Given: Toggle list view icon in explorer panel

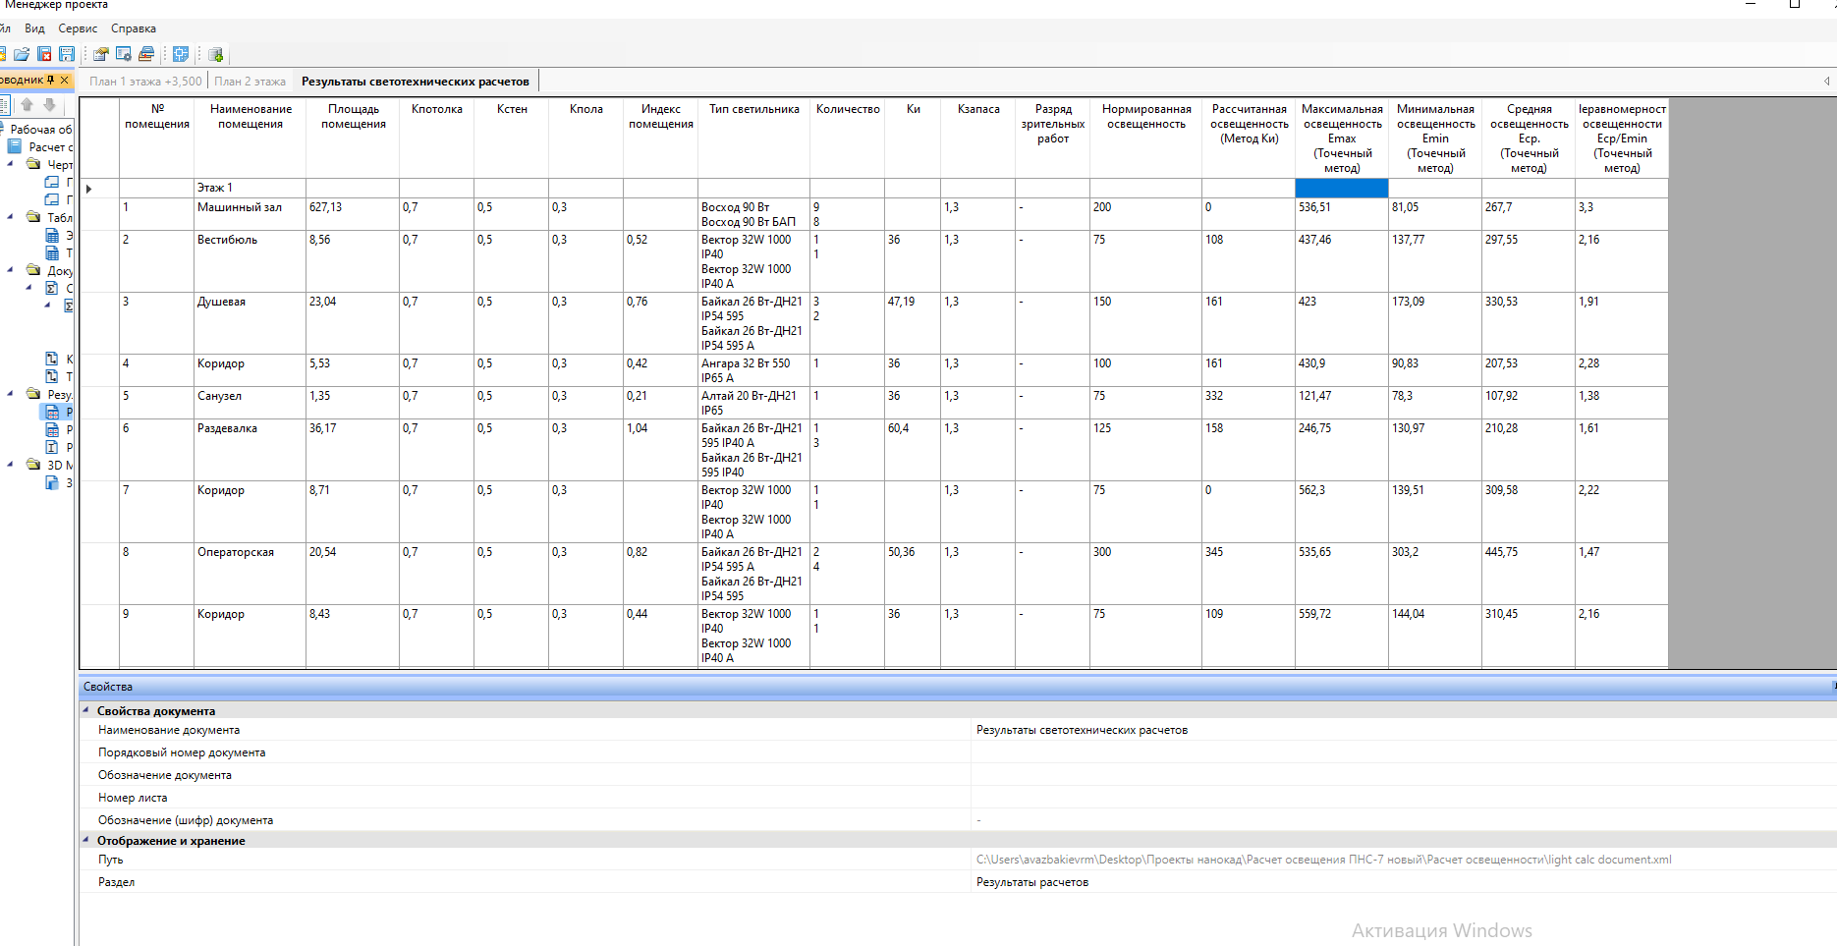Looking at the screenshot, I should pyautogui.click(x=4, y=104).
